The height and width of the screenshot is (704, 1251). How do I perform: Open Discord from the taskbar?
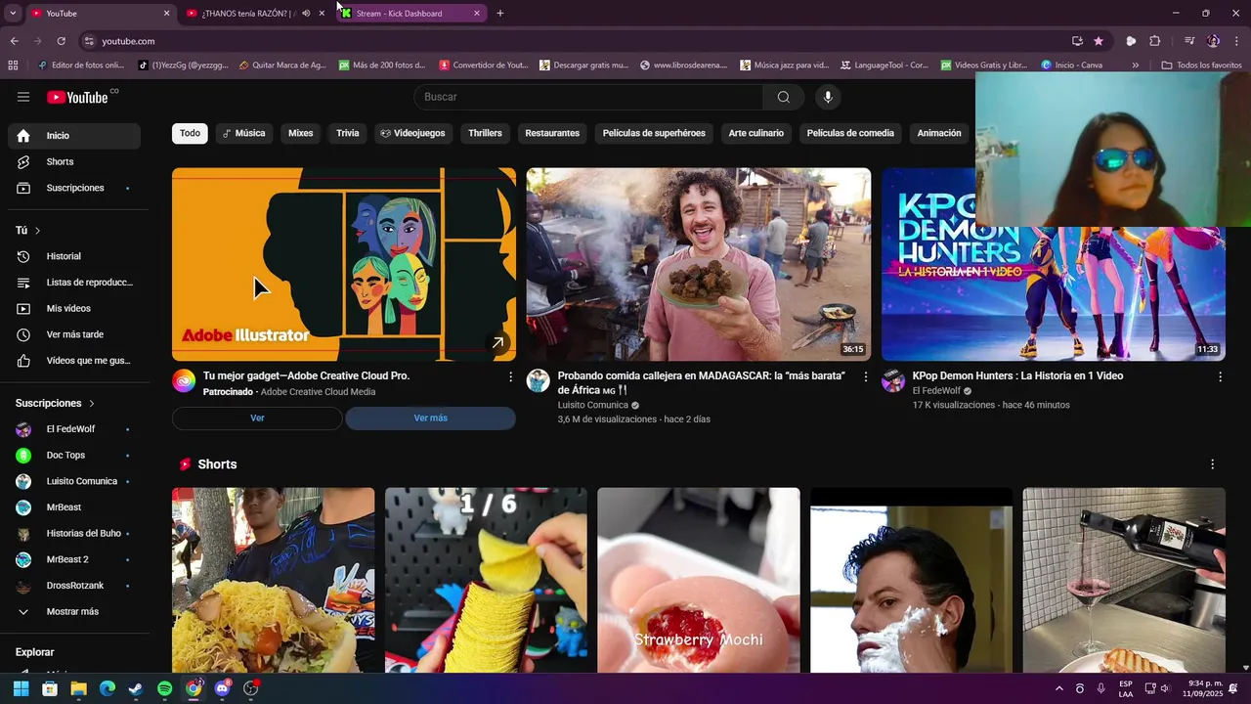click(x=222, y=688)
